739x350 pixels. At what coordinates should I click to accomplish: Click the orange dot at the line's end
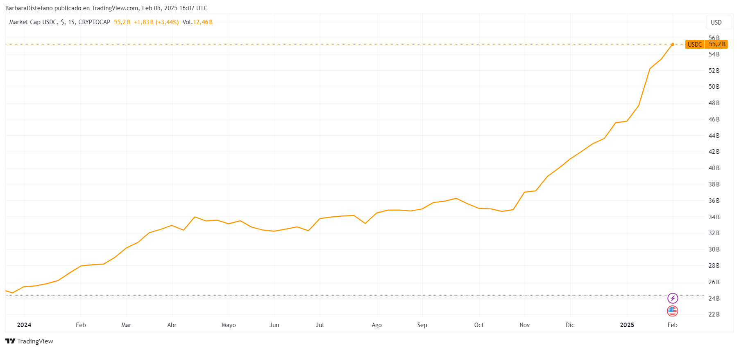[673, 44]
